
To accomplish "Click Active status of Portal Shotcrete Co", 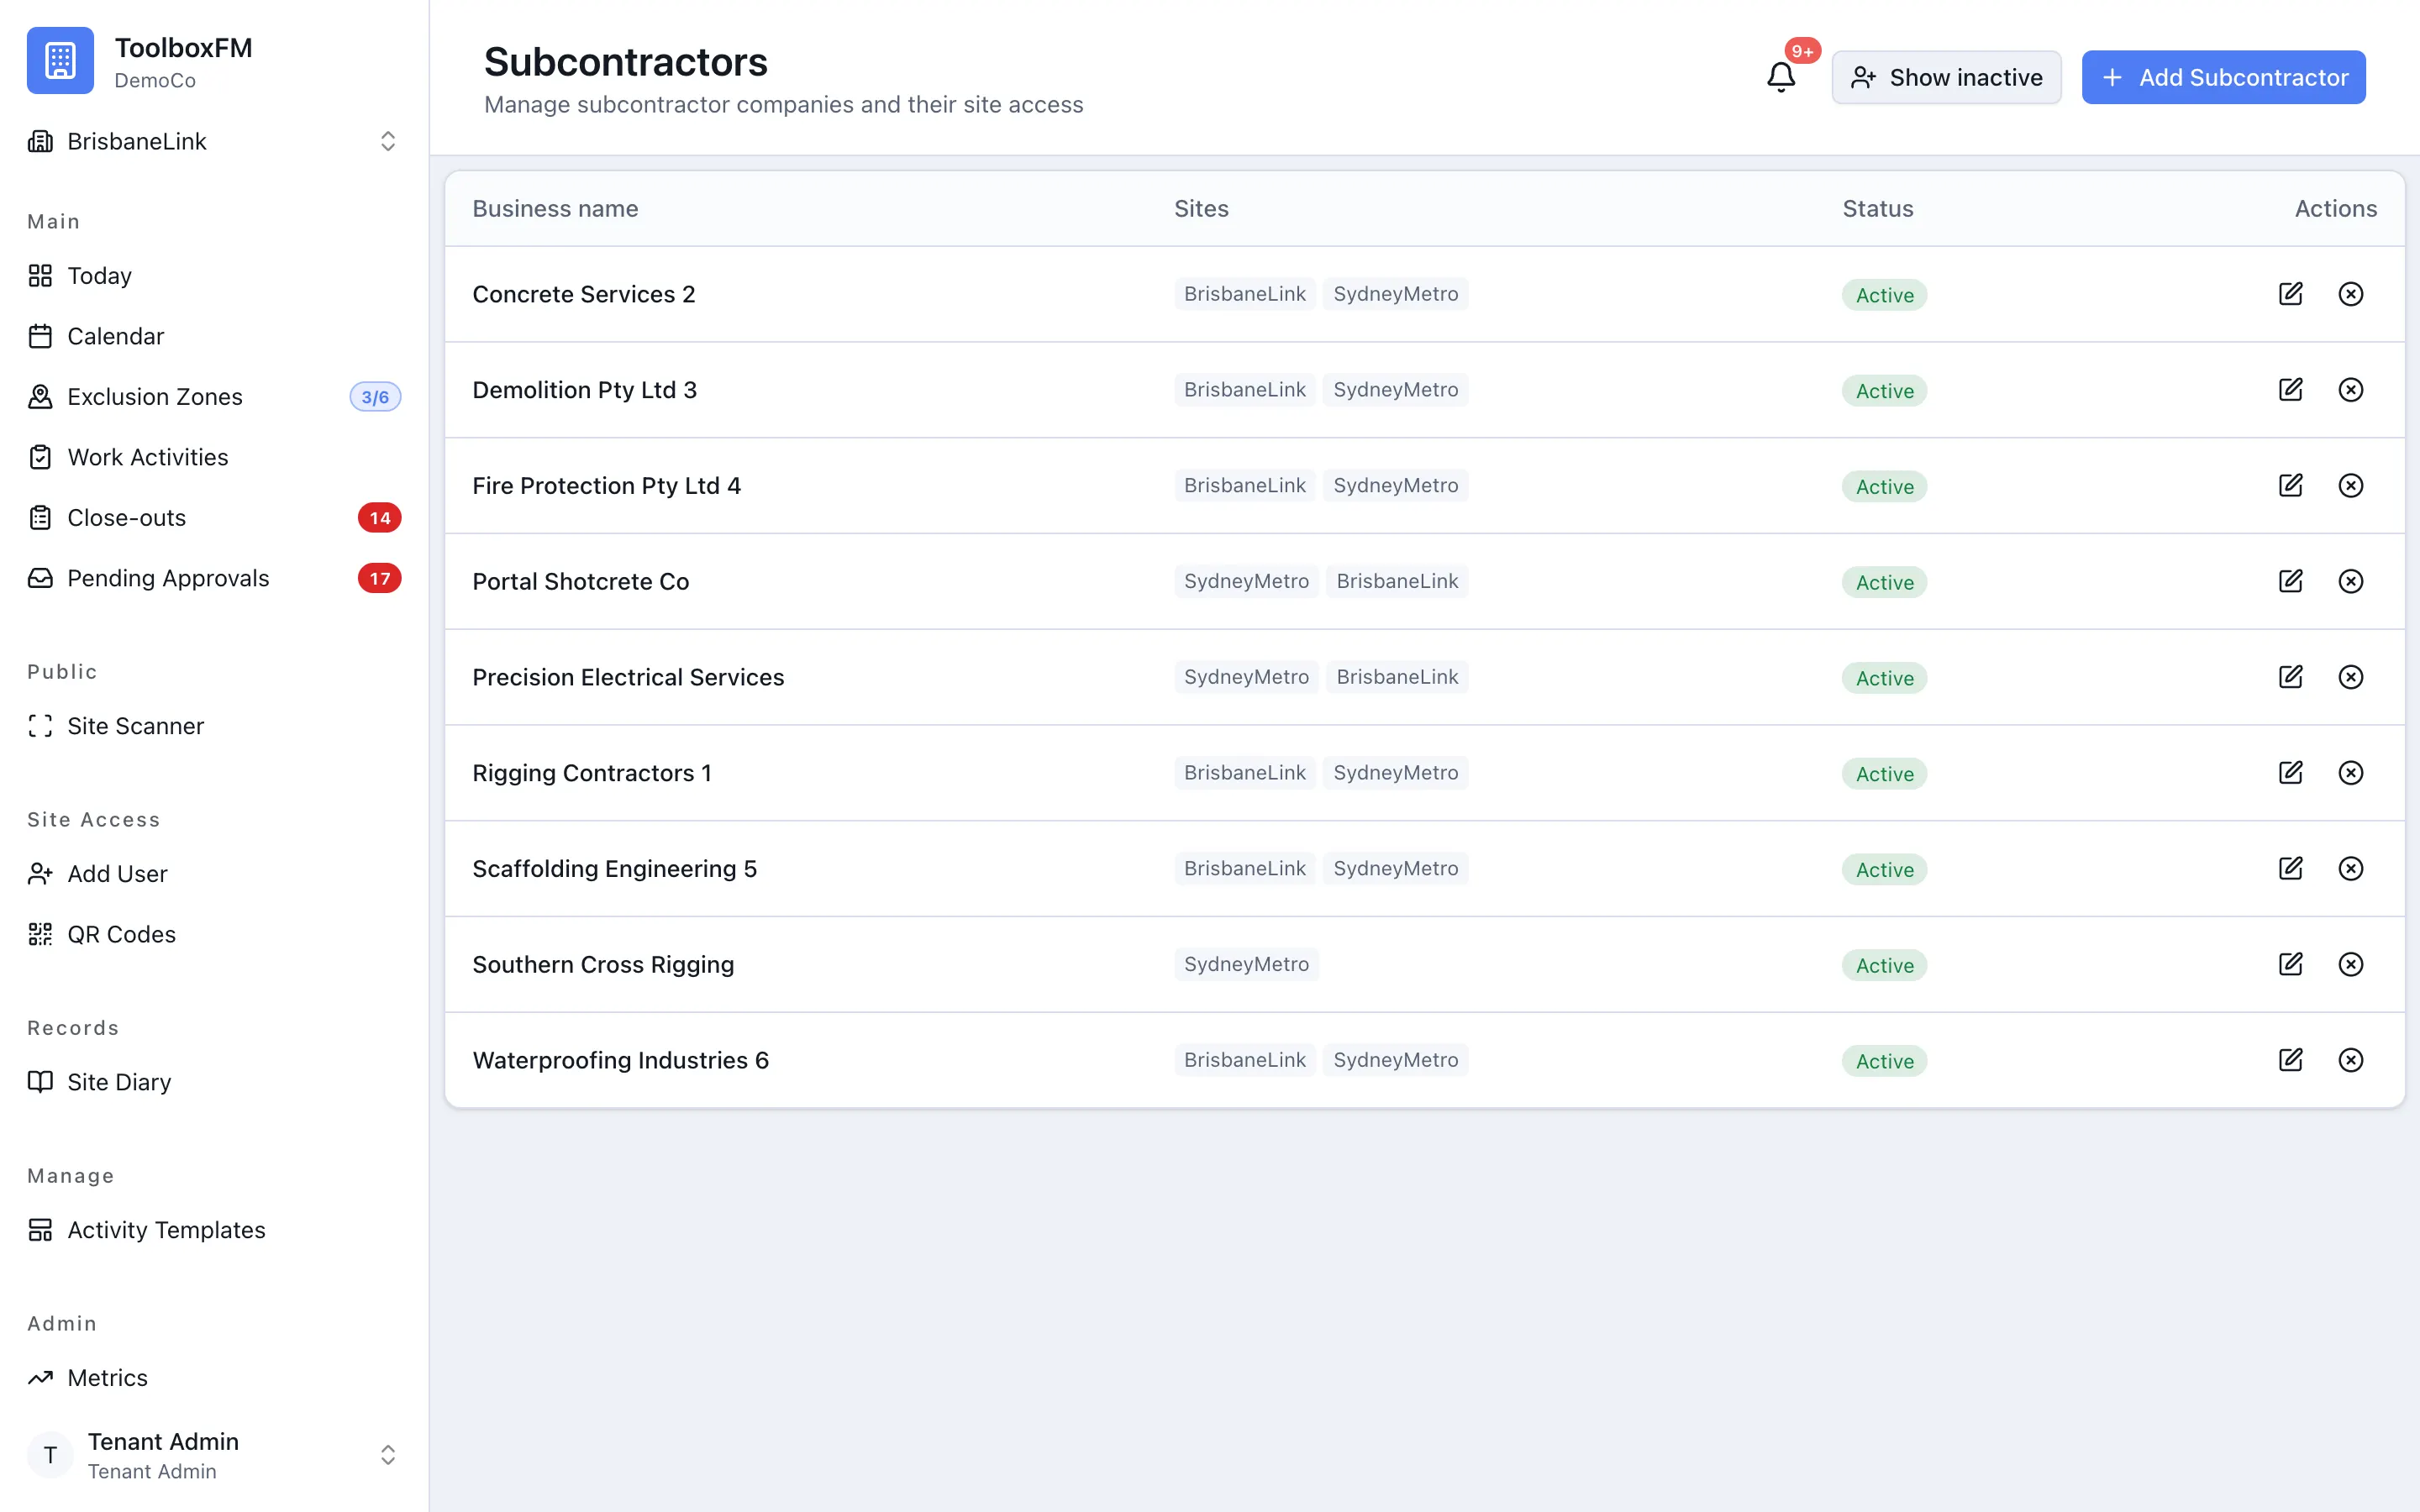I will (1884, 583).
